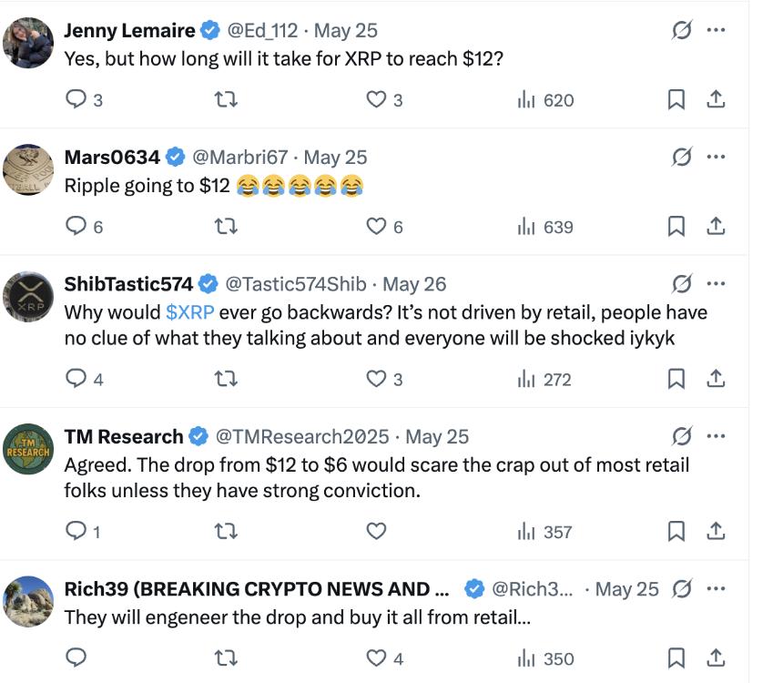Share the Mars0634 tweet
783x683 pixels.
coord(717,227)
